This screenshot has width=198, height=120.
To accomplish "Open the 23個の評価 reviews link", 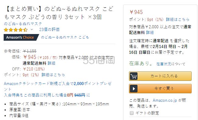I will (x=49, y=29).
